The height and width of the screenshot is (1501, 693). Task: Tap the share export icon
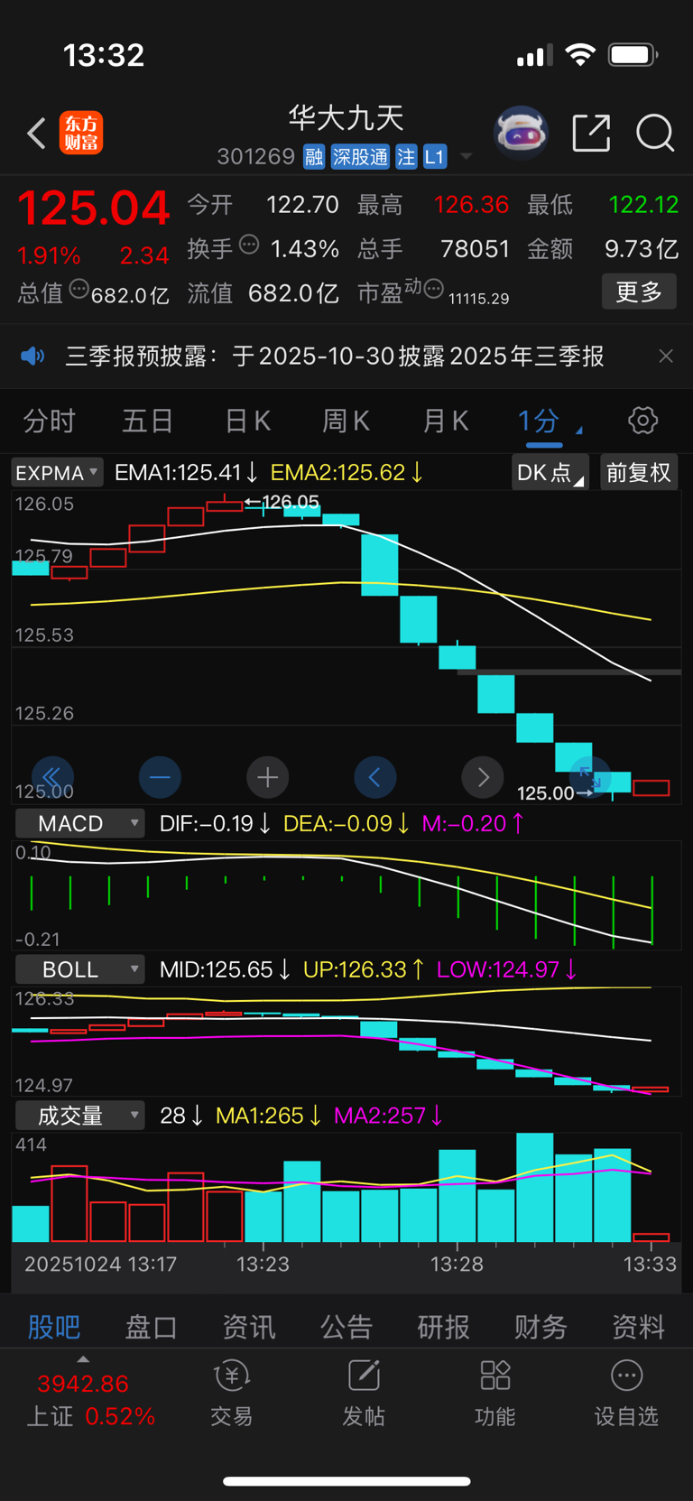[592, 134]
